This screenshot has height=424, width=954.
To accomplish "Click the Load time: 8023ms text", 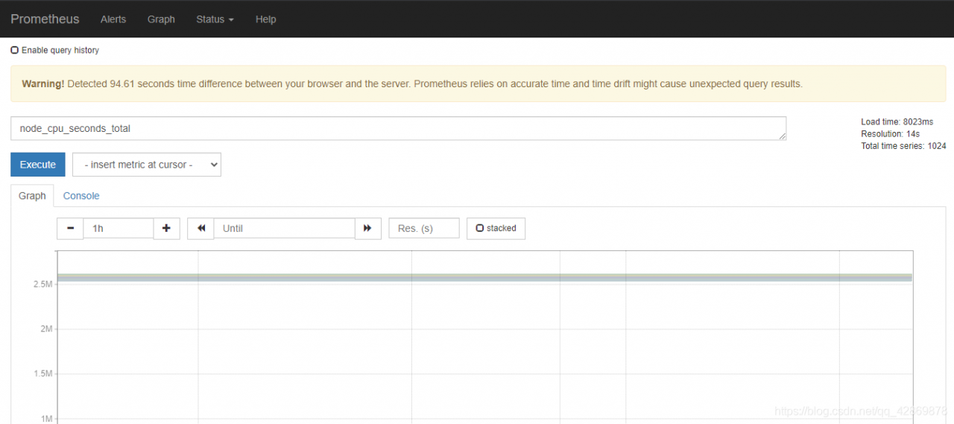I will click(897, 121).
